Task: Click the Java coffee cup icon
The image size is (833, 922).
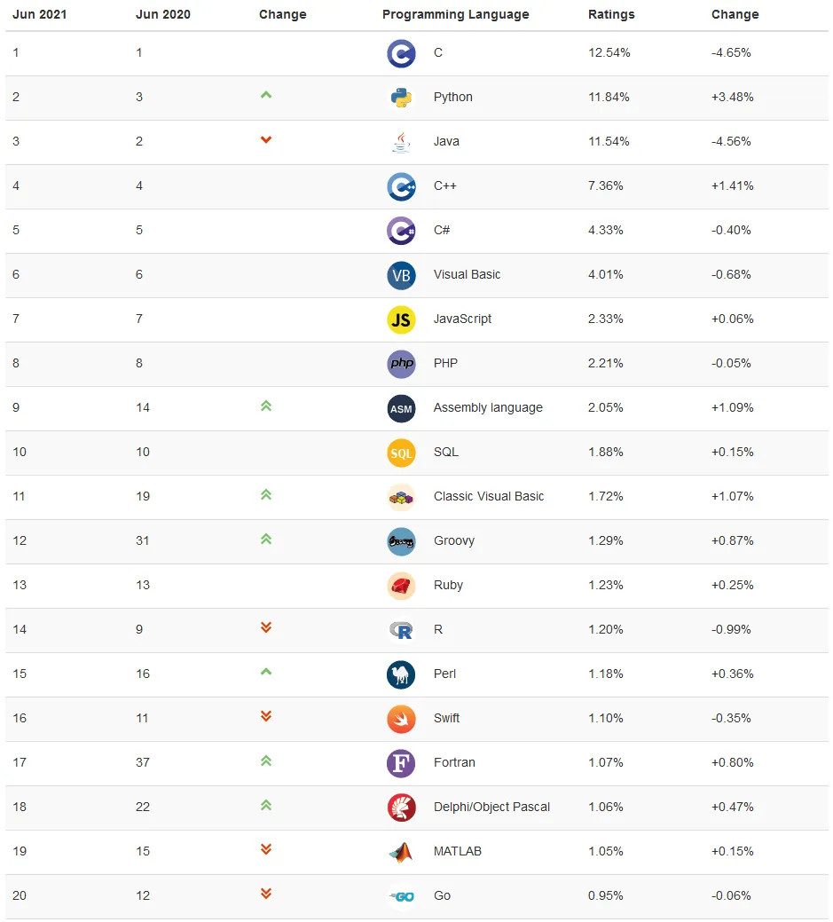Action: point(401,142)
